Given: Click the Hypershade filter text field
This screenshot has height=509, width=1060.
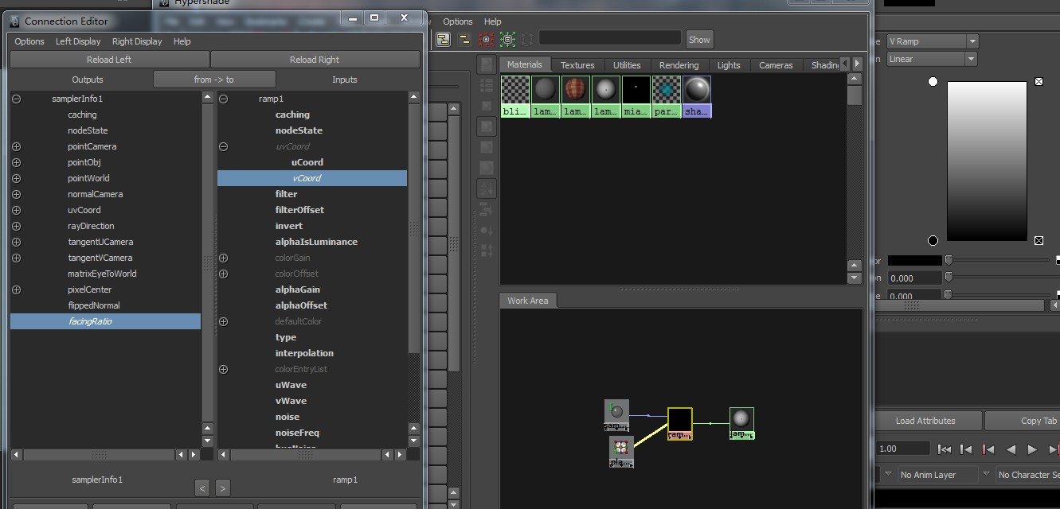Looking at the screenshot, I should (610, 38).
